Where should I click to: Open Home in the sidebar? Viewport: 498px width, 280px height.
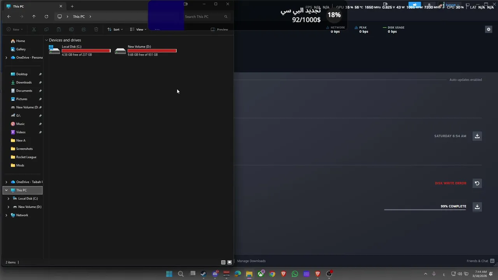click(x=18, y=41)
